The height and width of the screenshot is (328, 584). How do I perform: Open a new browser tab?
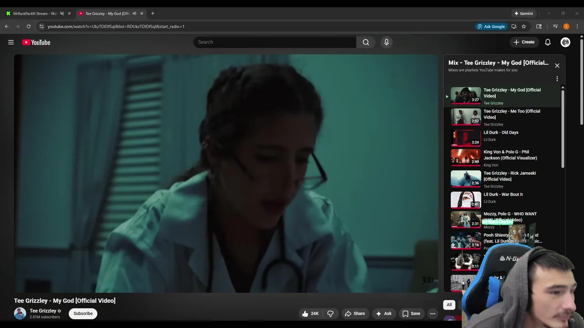pos(152,13)
